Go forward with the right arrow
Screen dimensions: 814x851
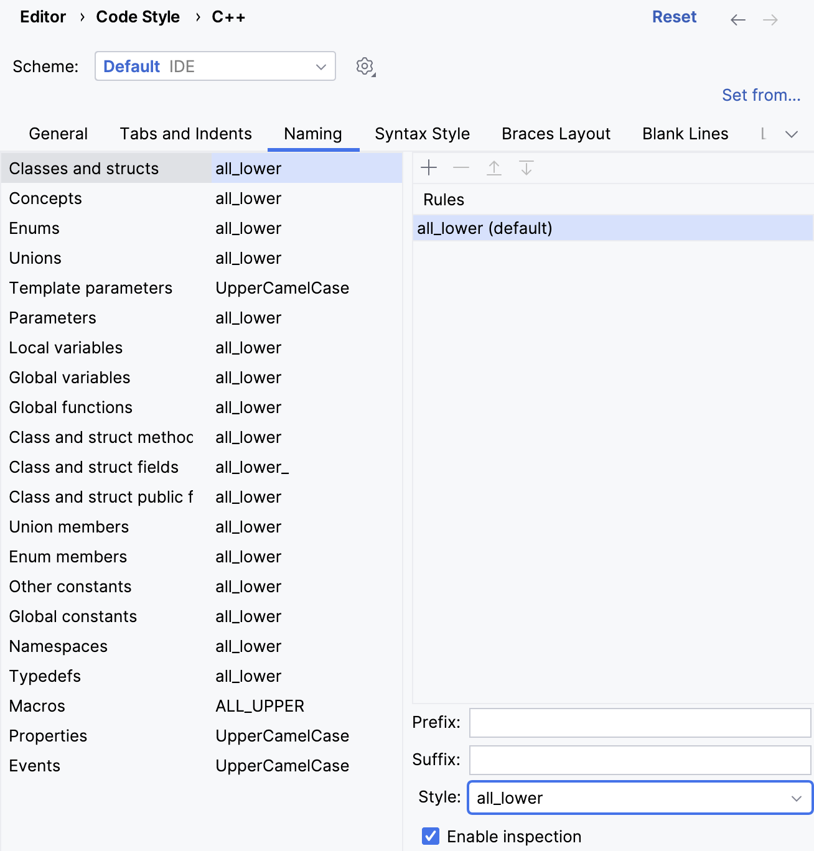click(x=770, y=20)
